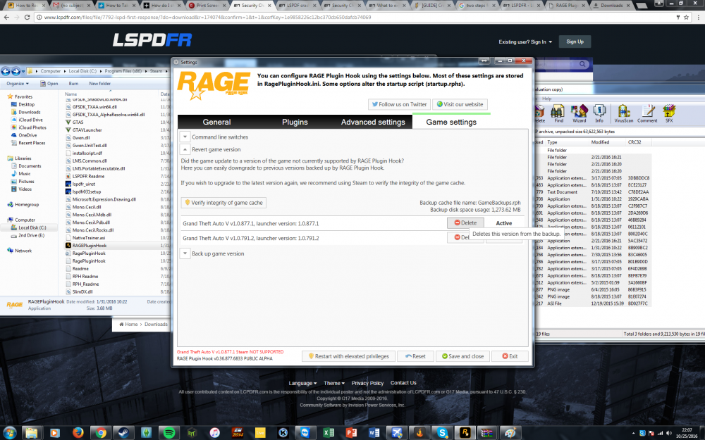
Task: Click the LSPDFR site logo
Action: 152,40
